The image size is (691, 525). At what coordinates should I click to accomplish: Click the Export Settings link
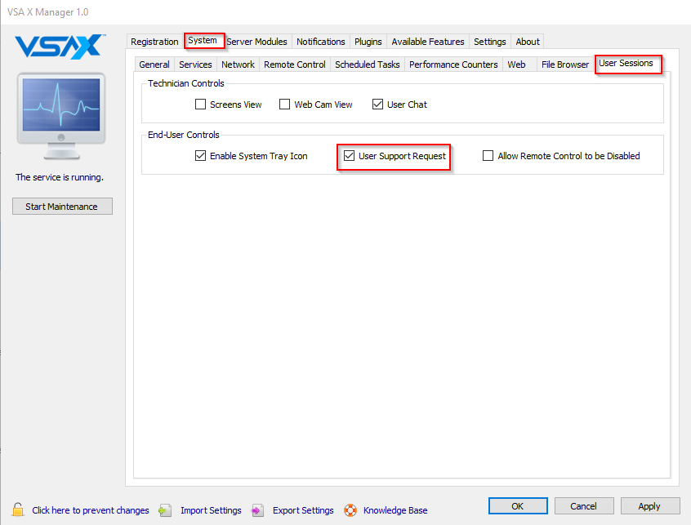pos(303,510)
